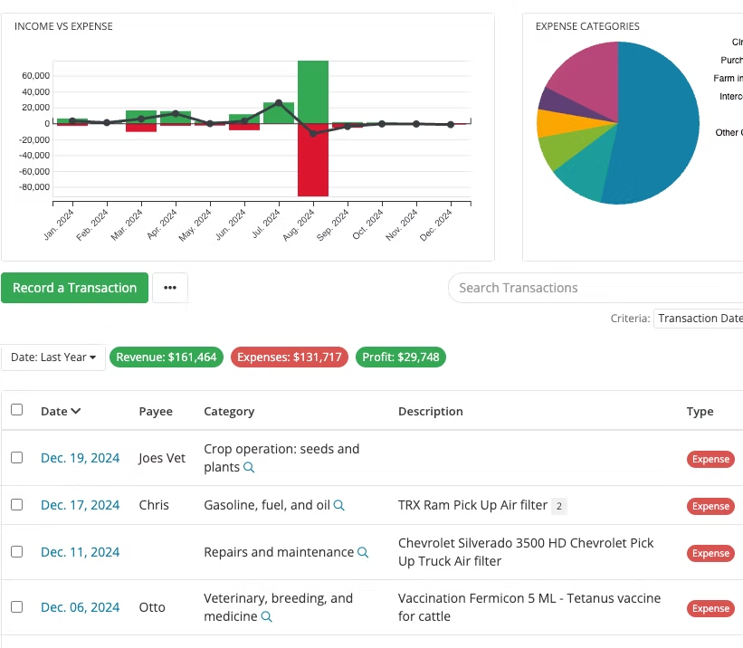Click the Expense badge on Dec. 19 row

[x=710, y=459]
